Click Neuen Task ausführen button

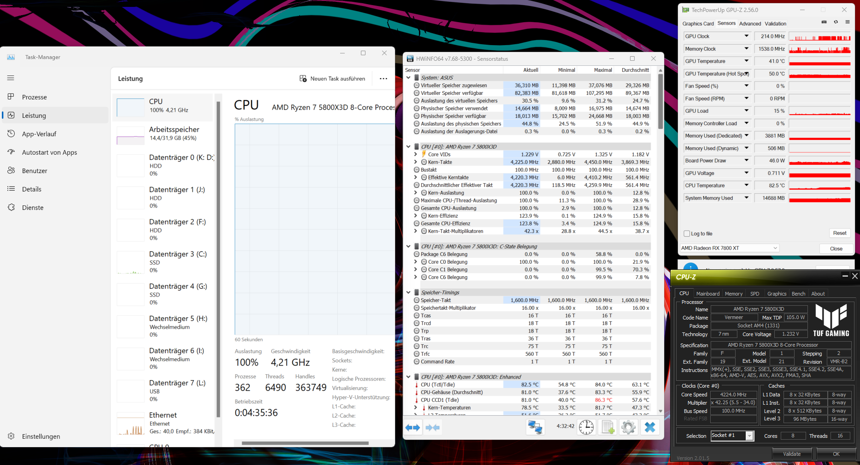tap(332, 79)
